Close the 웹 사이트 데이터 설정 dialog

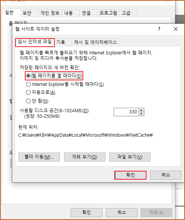coord(176,29)
